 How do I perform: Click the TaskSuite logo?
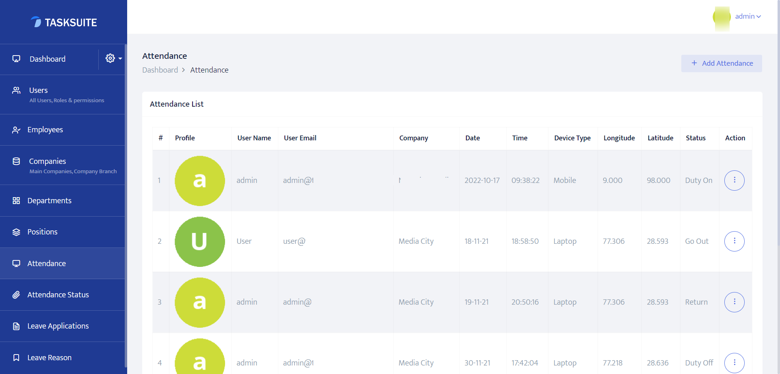[64, 22]
